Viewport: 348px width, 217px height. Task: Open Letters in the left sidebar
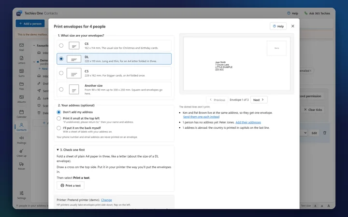click(21, 60)
